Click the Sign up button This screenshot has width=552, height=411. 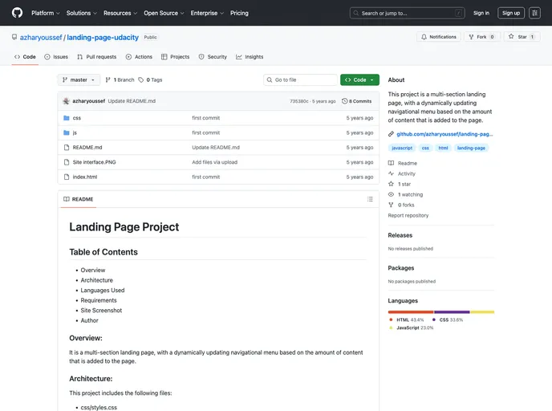pos(510,13)
